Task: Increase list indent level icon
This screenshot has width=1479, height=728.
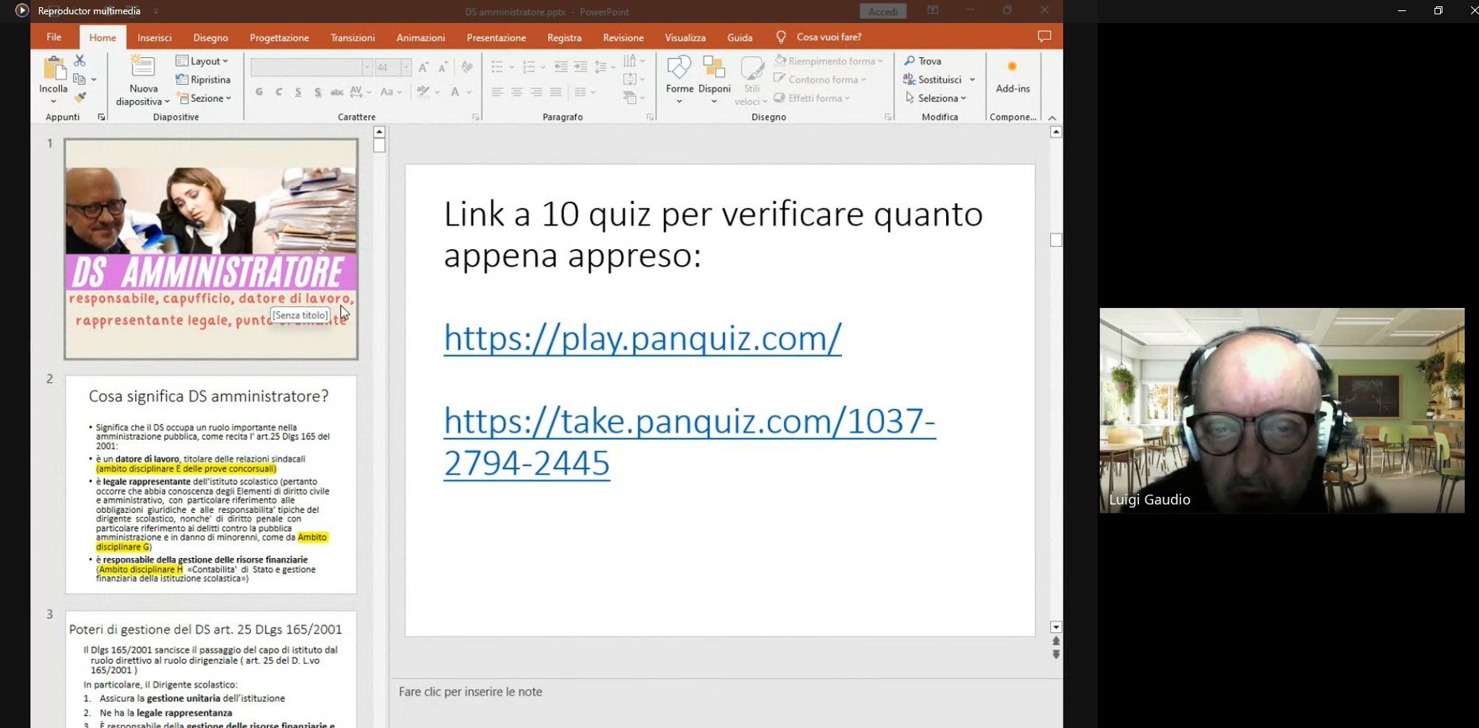Action: coord(581,67)
